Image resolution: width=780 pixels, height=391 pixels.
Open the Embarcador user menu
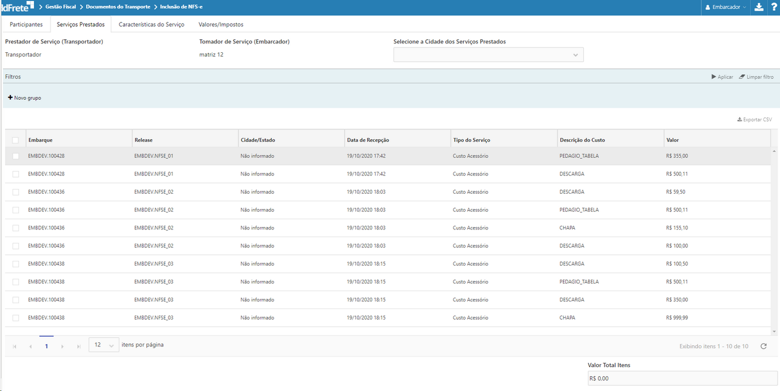coord(725,7)
